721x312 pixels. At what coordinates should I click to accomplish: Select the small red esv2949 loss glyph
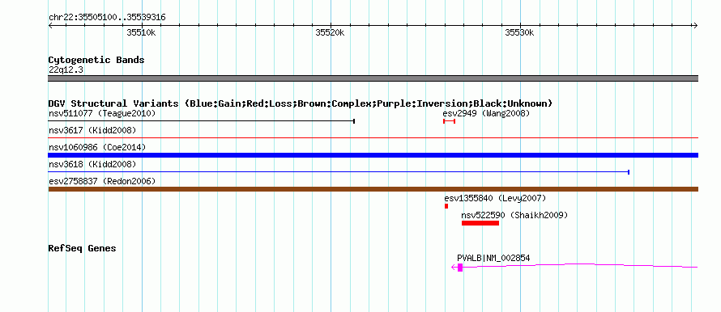pyautogui.click(x=450, y=121)
